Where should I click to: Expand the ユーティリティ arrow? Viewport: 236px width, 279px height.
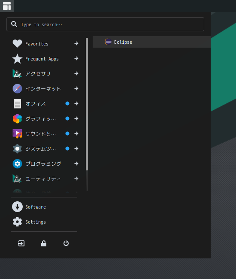coord(76,179)
